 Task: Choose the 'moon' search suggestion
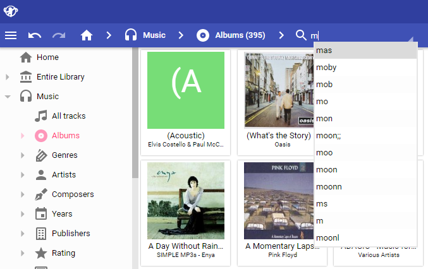click(x=326, y=170)
